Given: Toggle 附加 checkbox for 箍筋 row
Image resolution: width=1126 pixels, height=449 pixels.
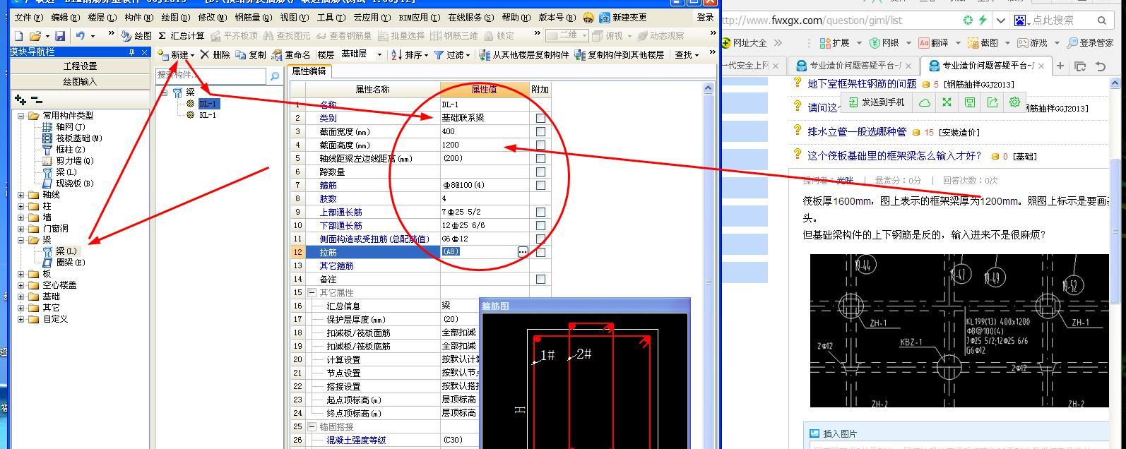Looking at the screenshot, I should coord(540,185).
